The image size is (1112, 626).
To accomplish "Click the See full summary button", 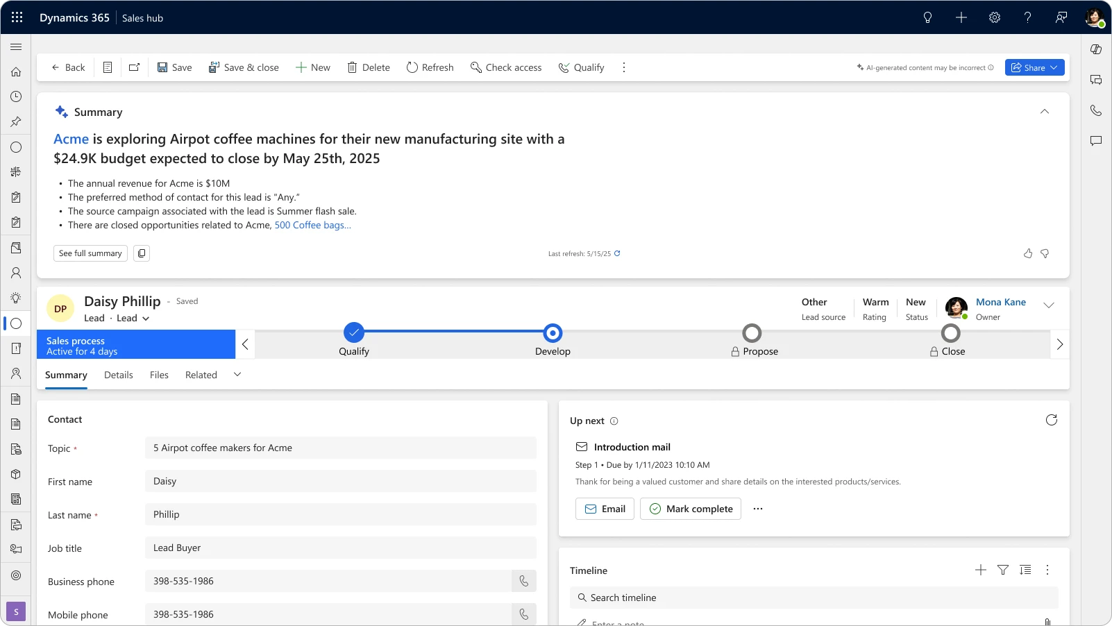I will point(90,253).
